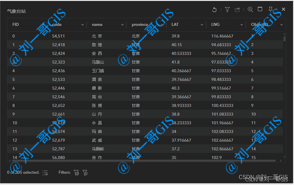Click the 0 of 305 selected status text

23,172
